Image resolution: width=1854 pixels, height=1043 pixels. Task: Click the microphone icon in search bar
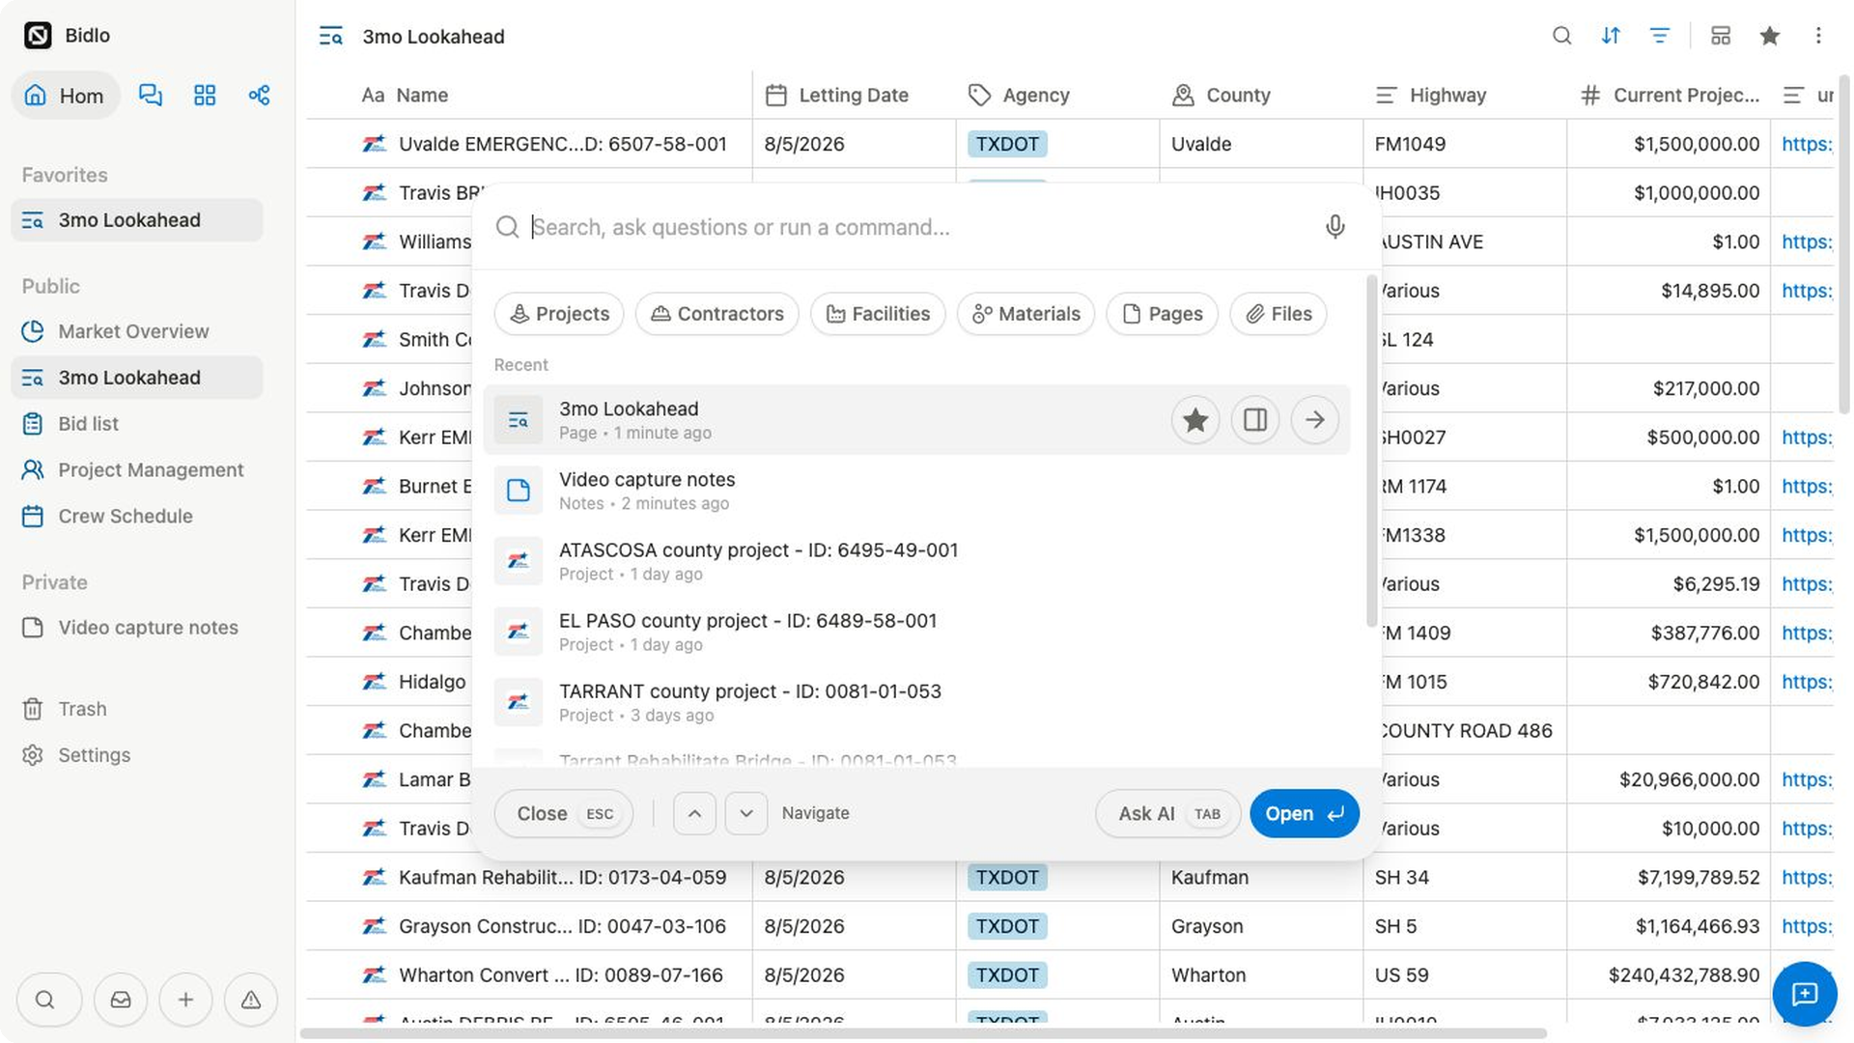point(1334,227)
